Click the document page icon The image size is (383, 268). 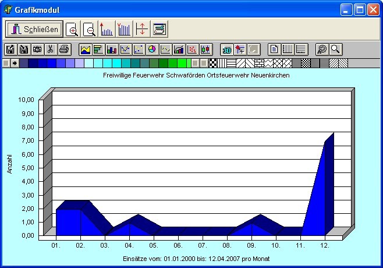coord(274,50)
